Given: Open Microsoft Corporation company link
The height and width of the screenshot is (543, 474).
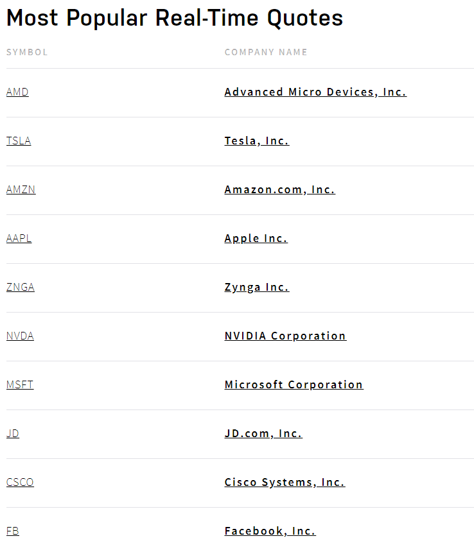Looking at the screenshot, I should 294,385.
